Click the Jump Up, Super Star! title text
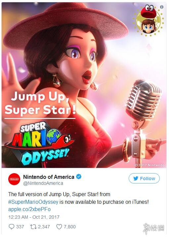Image resolution: width=169 pixels, height=238 pixels. coord(40,104)
